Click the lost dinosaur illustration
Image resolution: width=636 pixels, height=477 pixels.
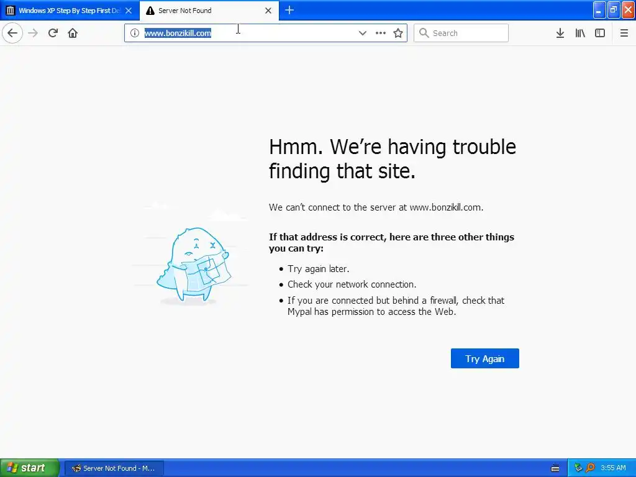point(194,265)
